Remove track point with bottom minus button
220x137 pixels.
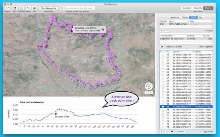167,132
